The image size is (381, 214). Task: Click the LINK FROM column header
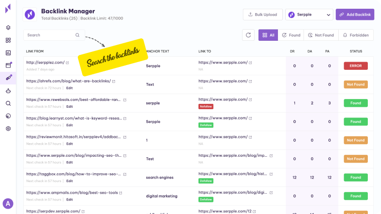click(35, 51)
